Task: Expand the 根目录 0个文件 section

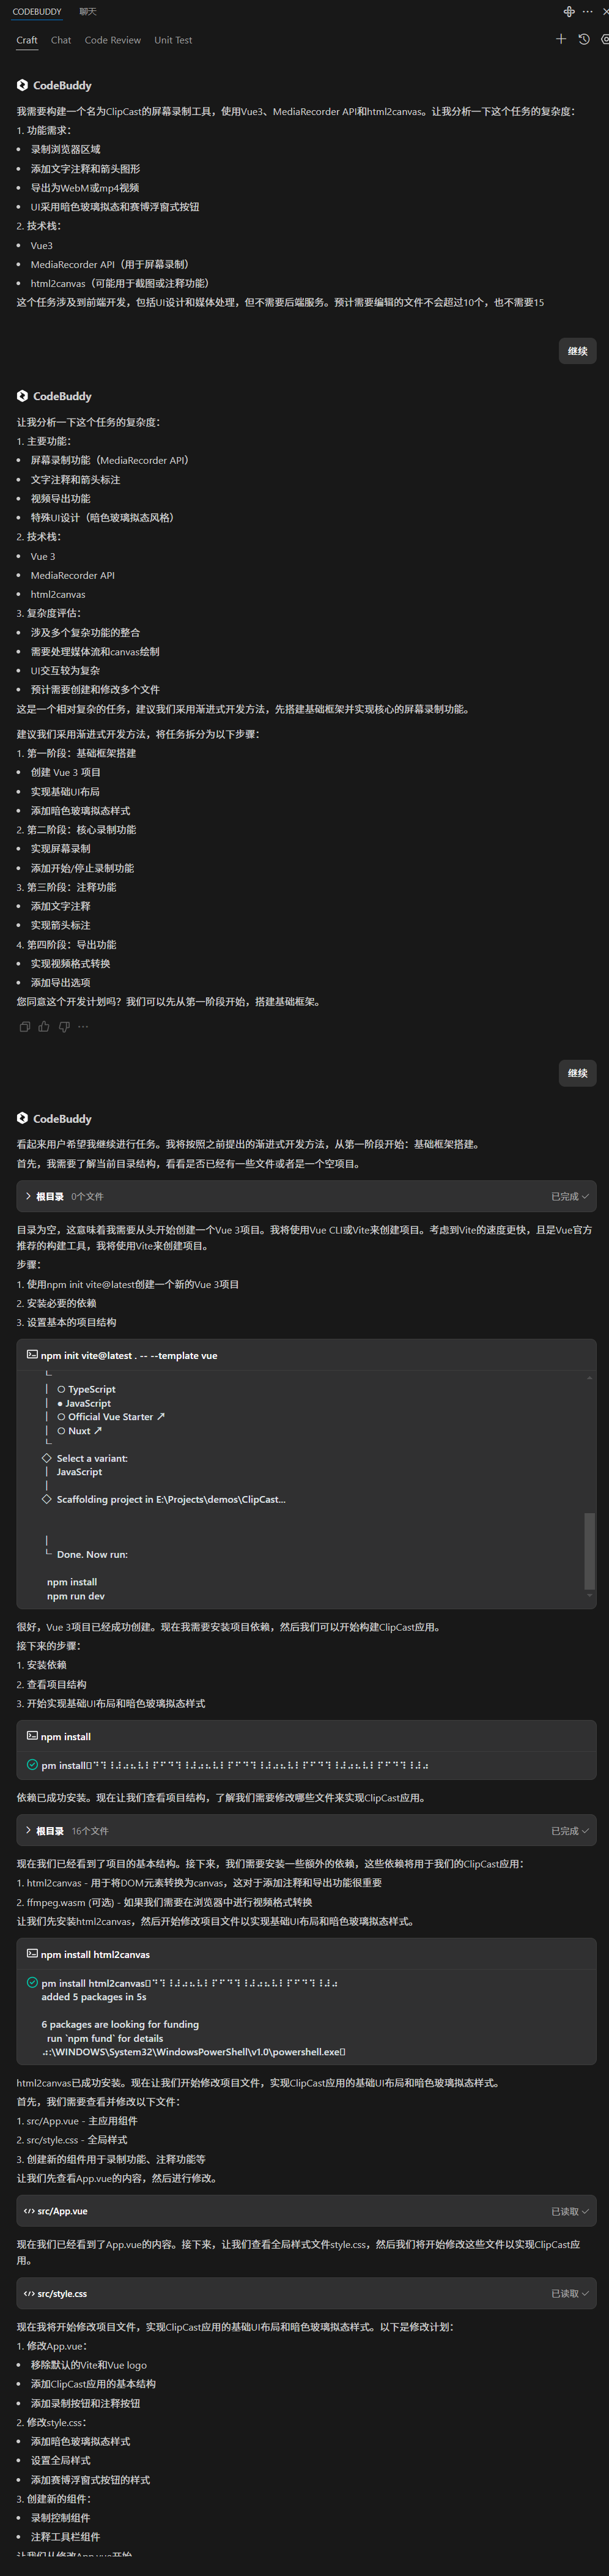Action: pyautogui.click(x=306, y=1196)
